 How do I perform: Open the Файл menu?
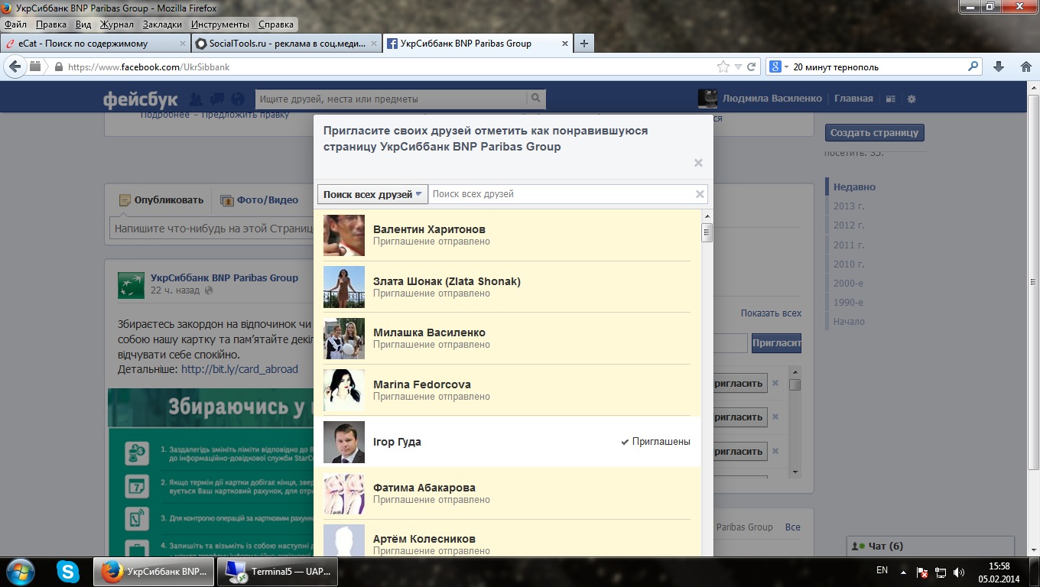coord(15,24)
